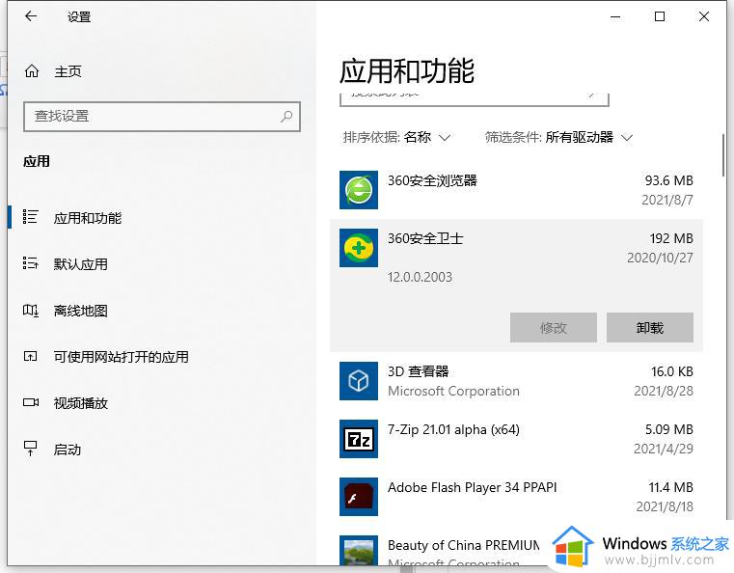
Task: Click the Adobe Flash Player icon
Action: 359,497
